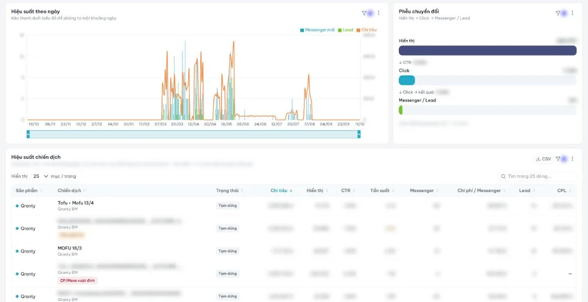This screenshot has height=302, width=588.
Task: Click Qranty product in MOFU 18/3 row
Action: (x=26, y=251)
